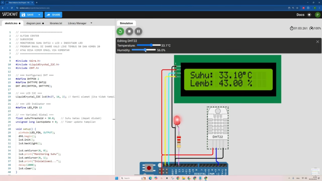This screenshot has height=181, width=322.
Task: Click the line 2 ALFIAN CENTER comment
Action: coord(27,36)
